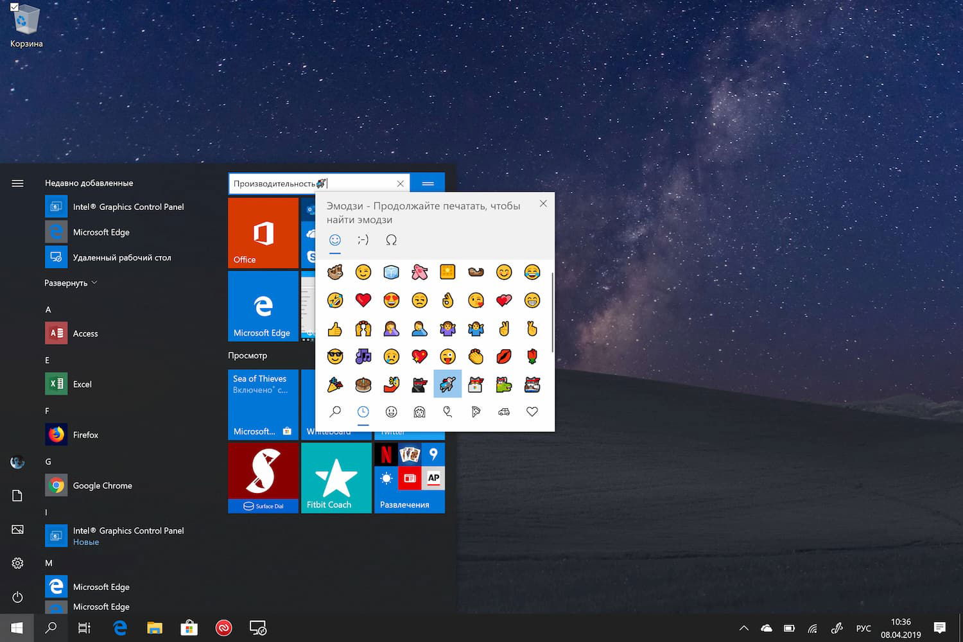963x642 pixels.
Task: Expand the Развернуть section in Start menu
Action: coord(71,282)
